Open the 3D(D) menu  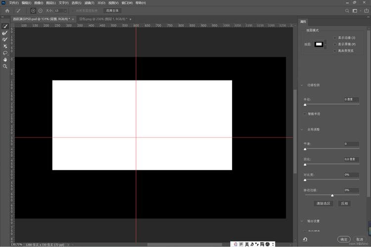[101, 3]
